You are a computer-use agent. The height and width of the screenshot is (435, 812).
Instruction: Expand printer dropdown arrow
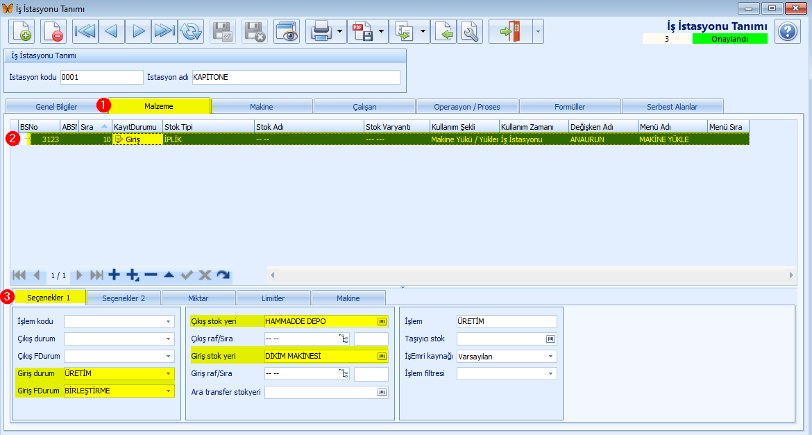click(339, 32)
